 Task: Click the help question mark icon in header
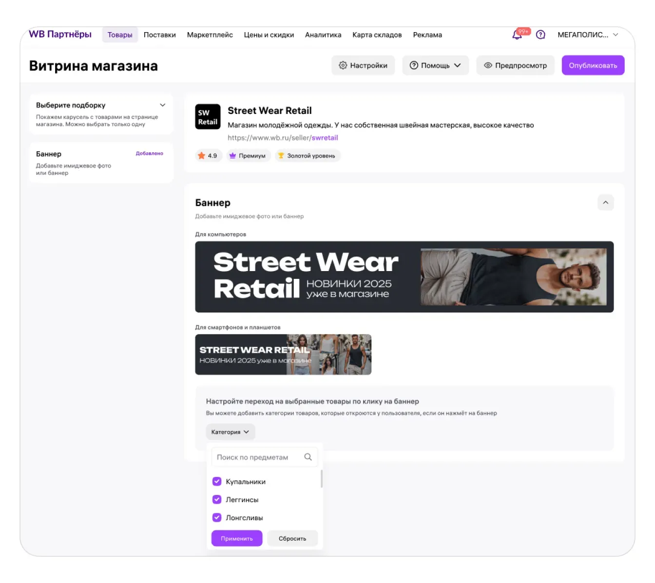tap(540, 35)
